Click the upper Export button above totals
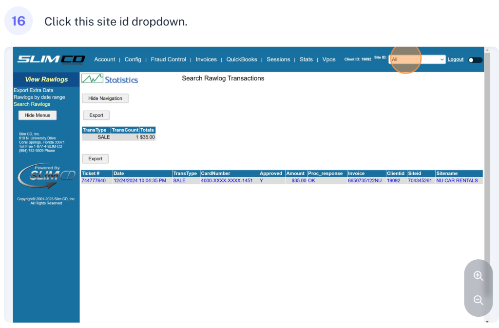The image size is (499, 328). click(x=96, y=116)
